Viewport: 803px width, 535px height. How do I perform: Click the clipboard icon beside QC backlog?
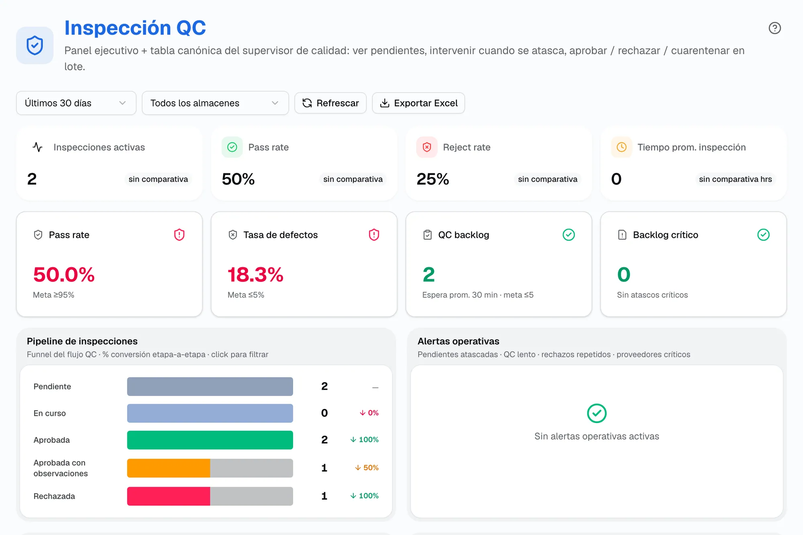428,235
